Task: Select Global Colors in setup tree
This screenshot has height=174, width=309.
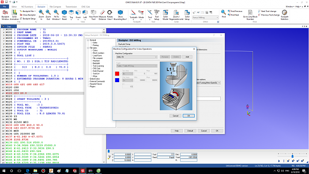Action: [x=95, y=79]
